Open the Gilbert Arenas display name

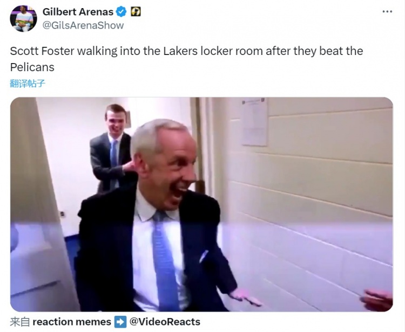point(78,12)
